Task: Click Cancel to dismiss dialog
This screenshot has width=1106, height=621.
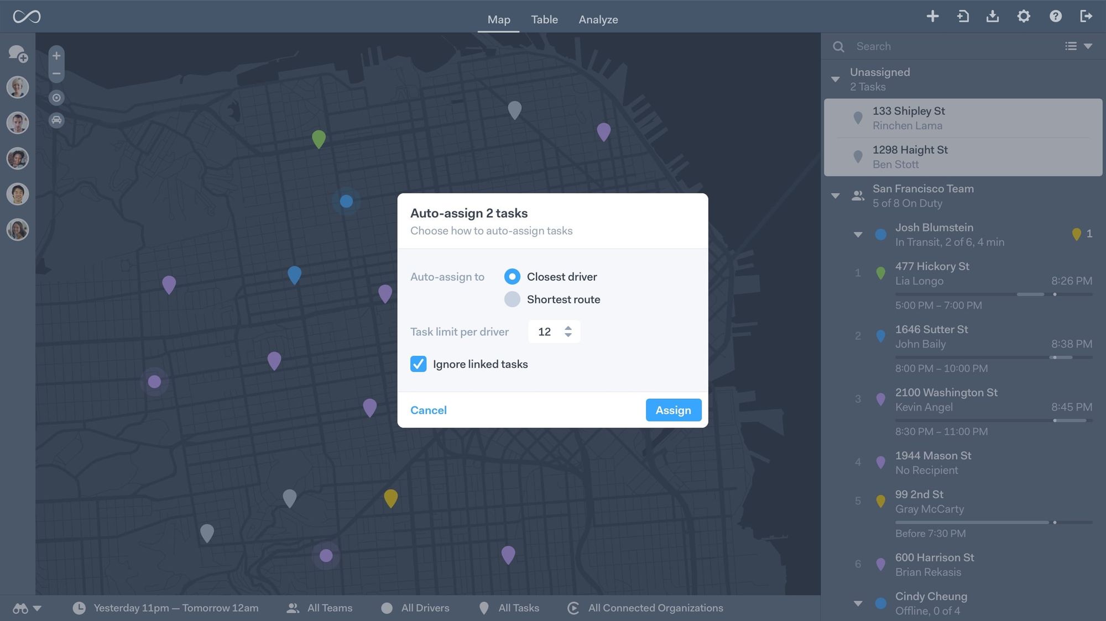Action: point(427,411)
